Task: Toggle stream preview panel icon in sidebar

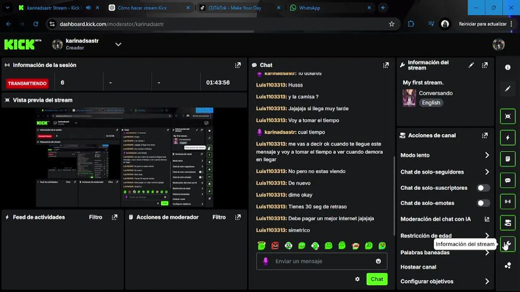Action: point(508,116)
